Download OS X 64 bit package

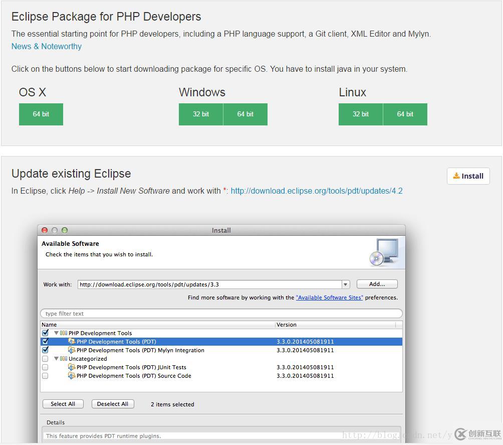(x=41, y=114)
